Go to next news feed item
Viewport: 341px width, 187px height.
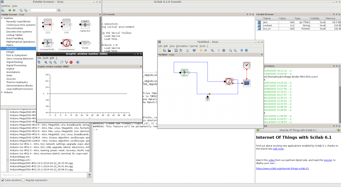pyautogui.click(x=339, y=130)
